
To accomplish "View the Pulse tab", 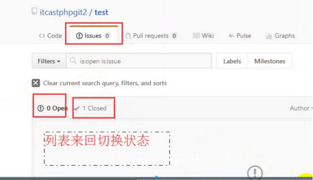I will (239, 36).
